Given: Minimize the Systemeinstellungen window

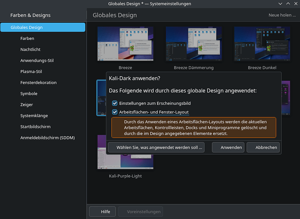Looking at the screenshot, I should point(280,4).
